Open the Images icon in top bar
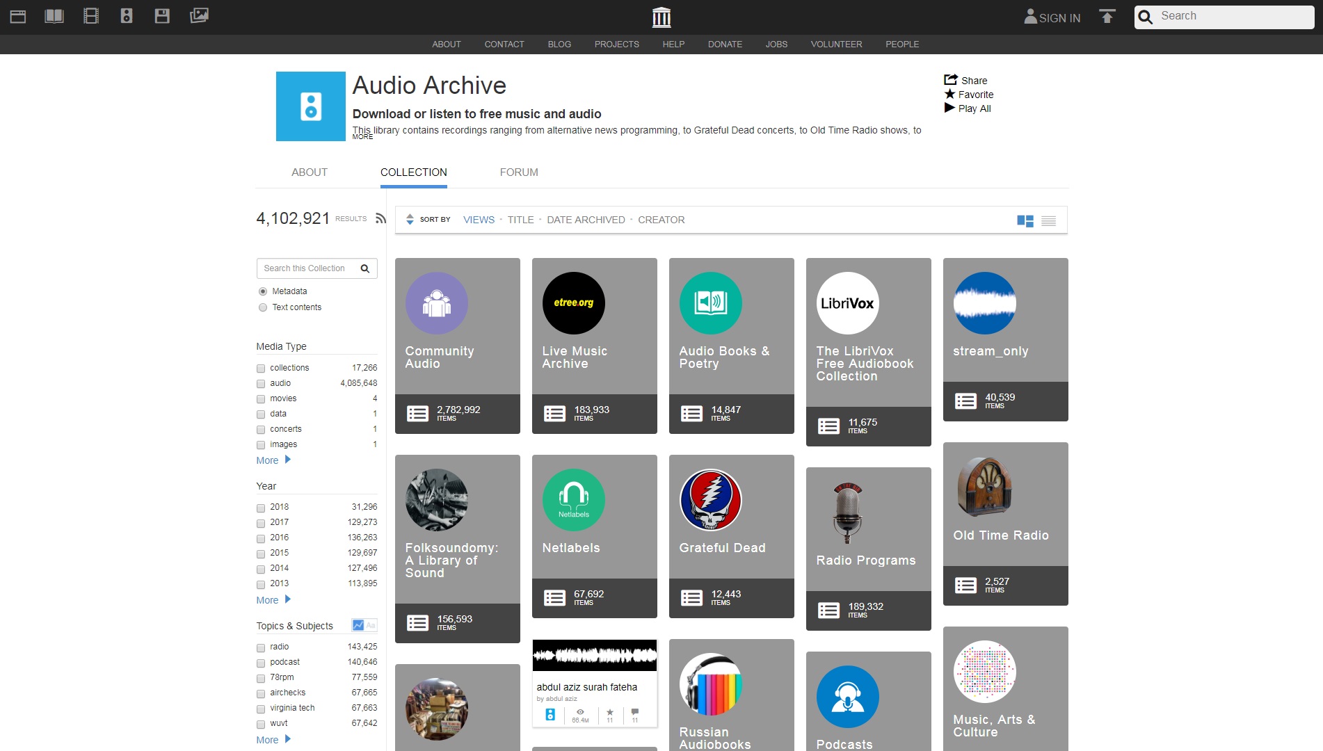 (x=199, y=16)
